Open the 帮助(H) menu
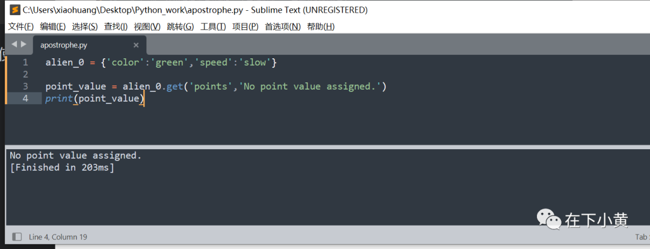650x249 pixels. coord(320,26)
